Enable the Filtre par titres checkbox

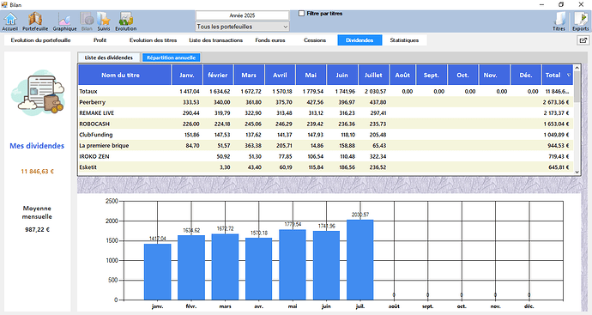(x=301, y=14)
